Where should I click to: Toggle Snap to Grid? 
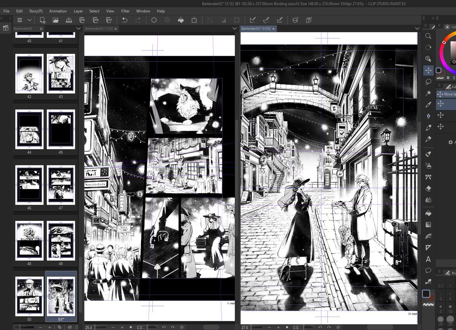[279, 20]
